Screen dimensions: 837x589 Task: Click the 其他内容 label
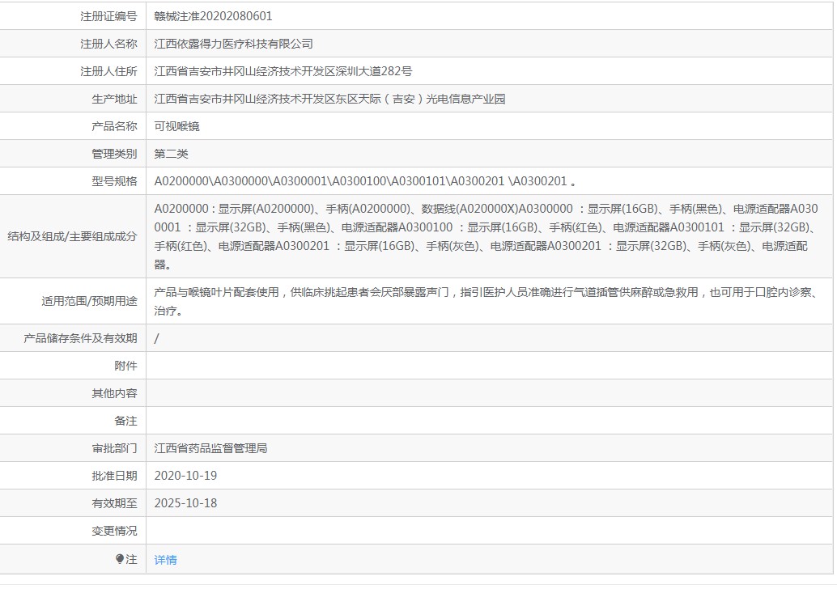tap(114, 393)
